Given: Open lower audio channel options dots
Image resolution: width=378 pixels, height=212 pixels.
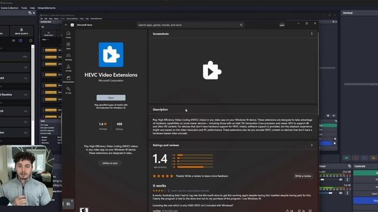Looking at the screenshot, I should (x=347, y=193).
